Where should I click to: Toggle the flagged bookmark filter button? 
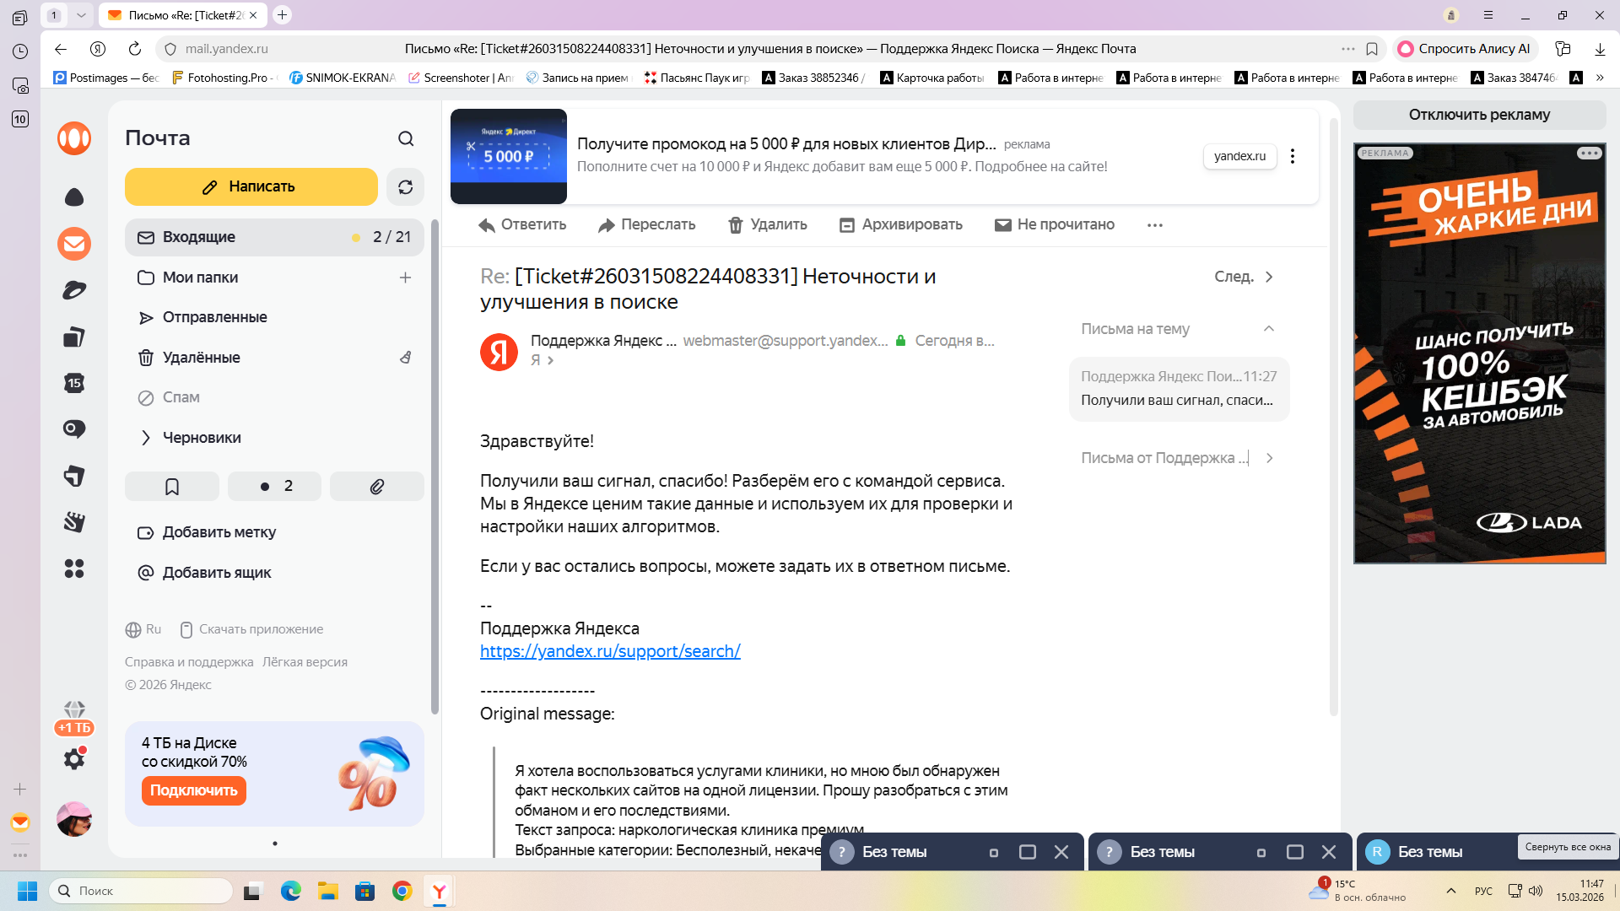coord(172,487)
